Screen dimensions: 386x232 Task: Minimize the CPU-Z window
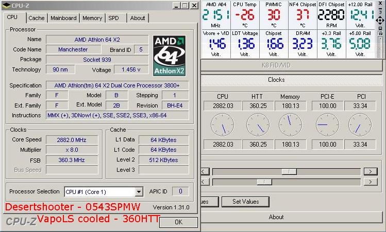176,6
